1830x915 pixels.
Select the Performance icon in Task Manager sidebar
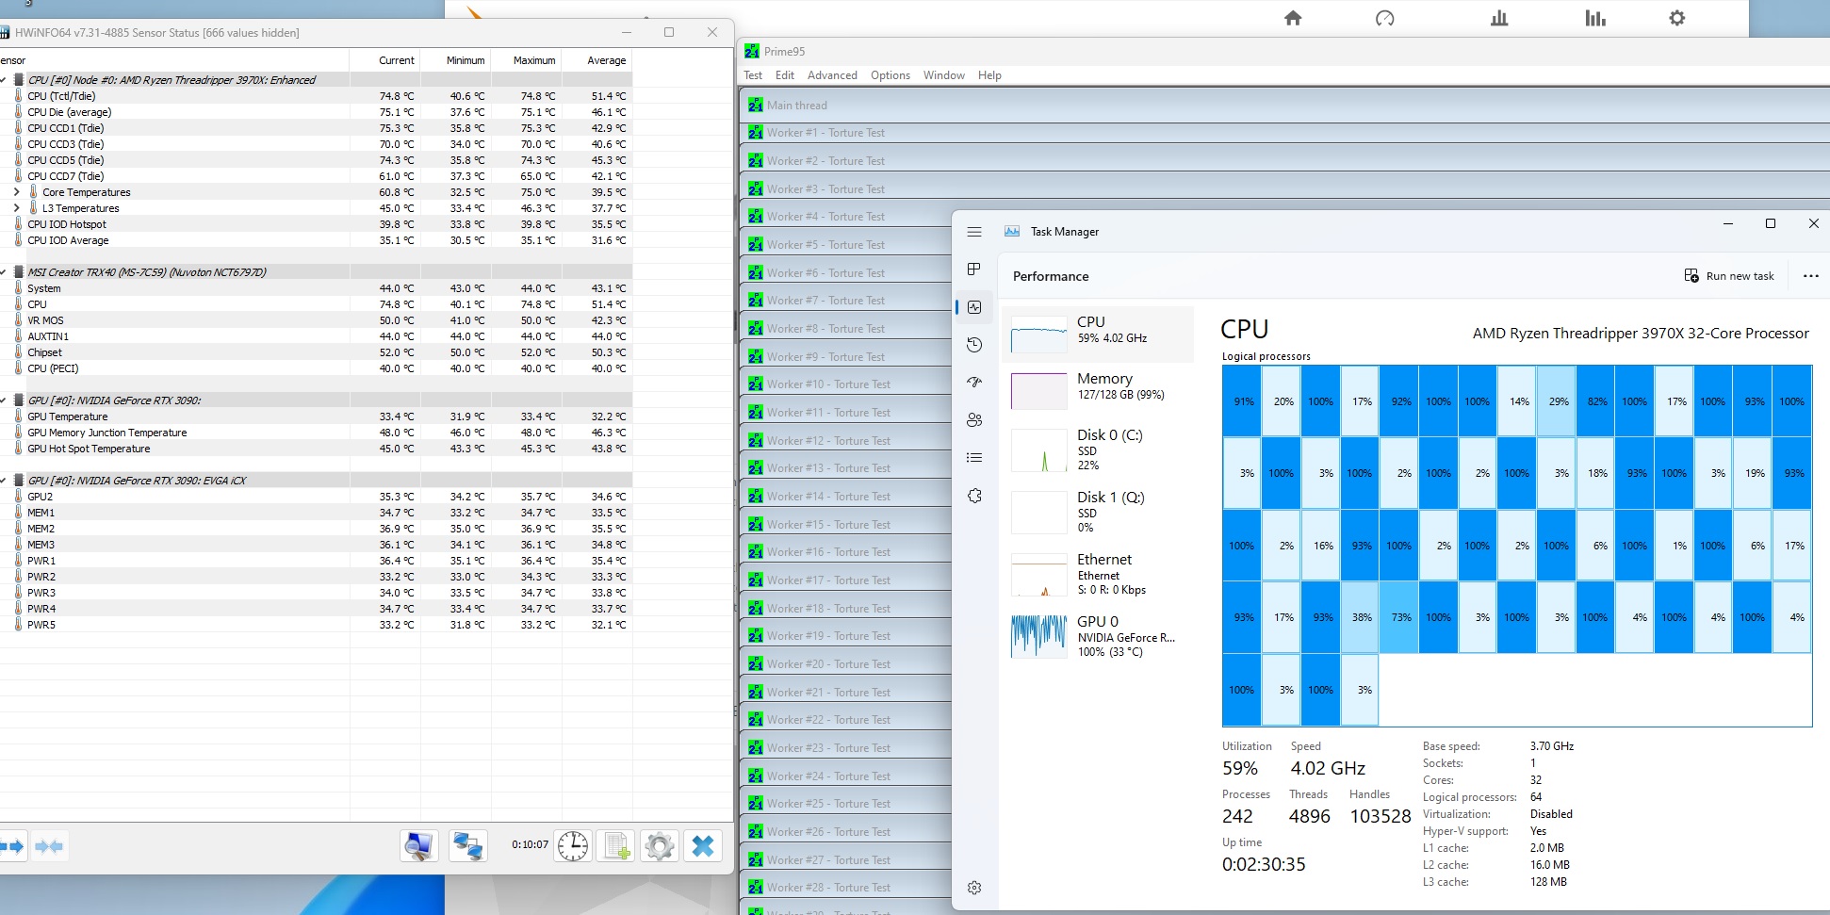[x=974, y=307]
